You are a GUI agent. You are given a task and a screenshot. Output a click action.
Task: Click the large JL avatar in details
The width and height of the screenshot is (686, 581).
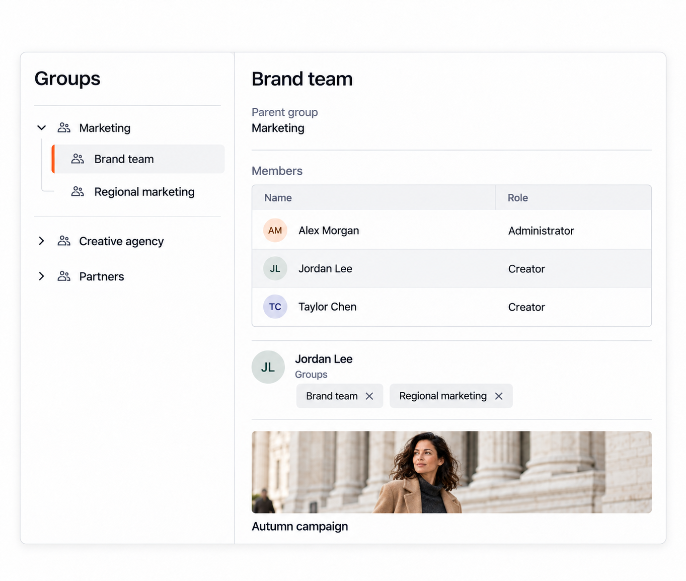click(268, 367)
